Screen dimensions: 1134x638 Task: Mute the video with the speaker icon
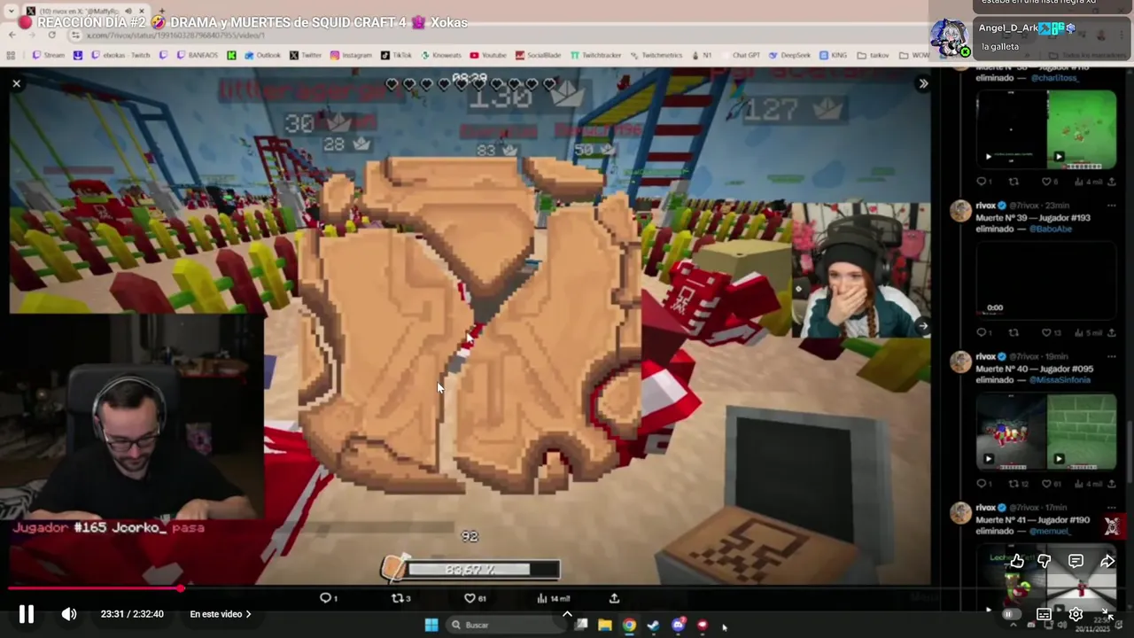pos(68,614)
